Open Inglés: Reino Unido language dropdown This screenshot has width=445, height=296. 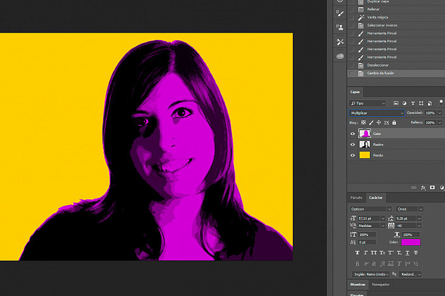[371, 274]
